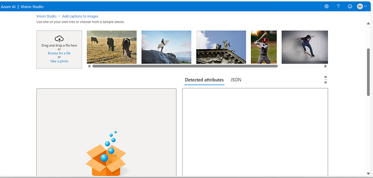
Task: Click the sample gallery left scroll arrow
Action: coord(89,66)
